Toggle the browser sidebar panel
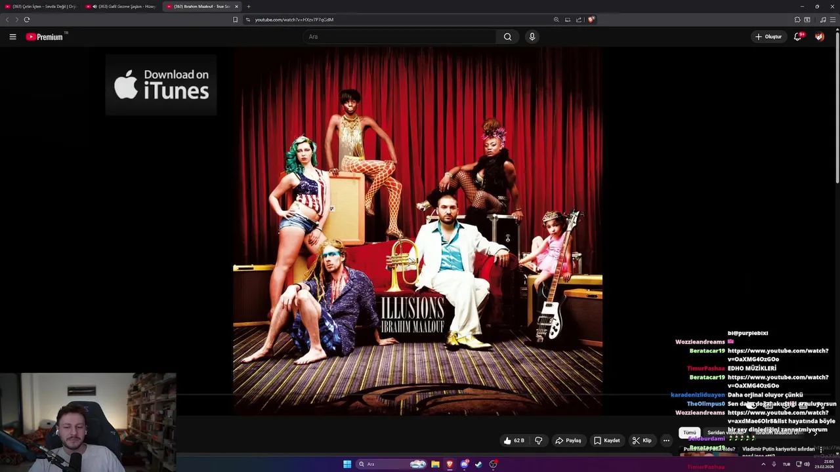The height and width of the screenshot is (472, 840). (807, 20)
